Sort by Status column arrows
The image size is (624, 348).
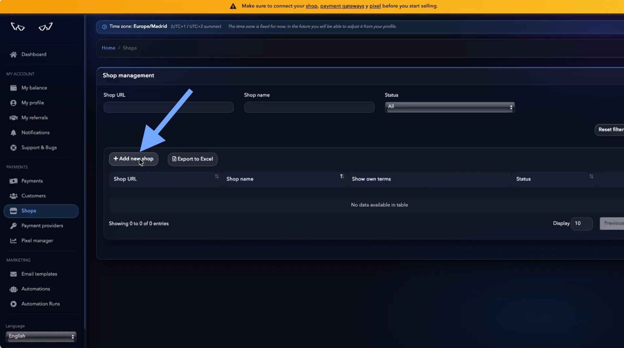point(591,176)
